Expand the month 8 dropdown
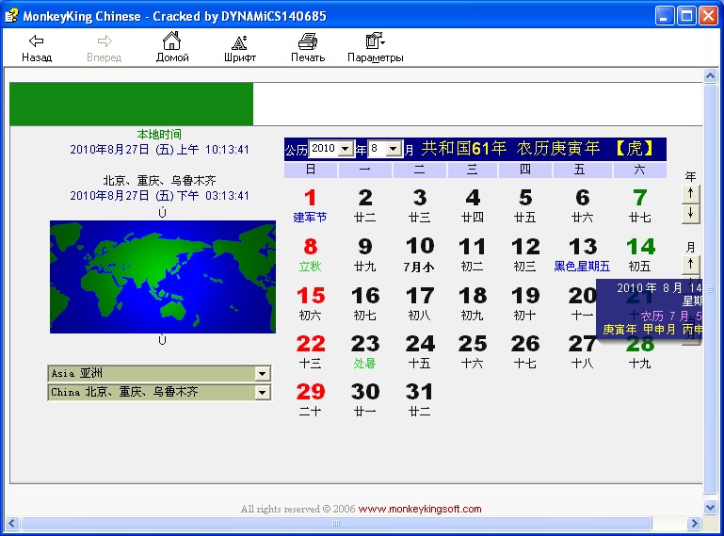Image resolution: width=724 pixels, height=536 pixels. click(x=393, y=149)
